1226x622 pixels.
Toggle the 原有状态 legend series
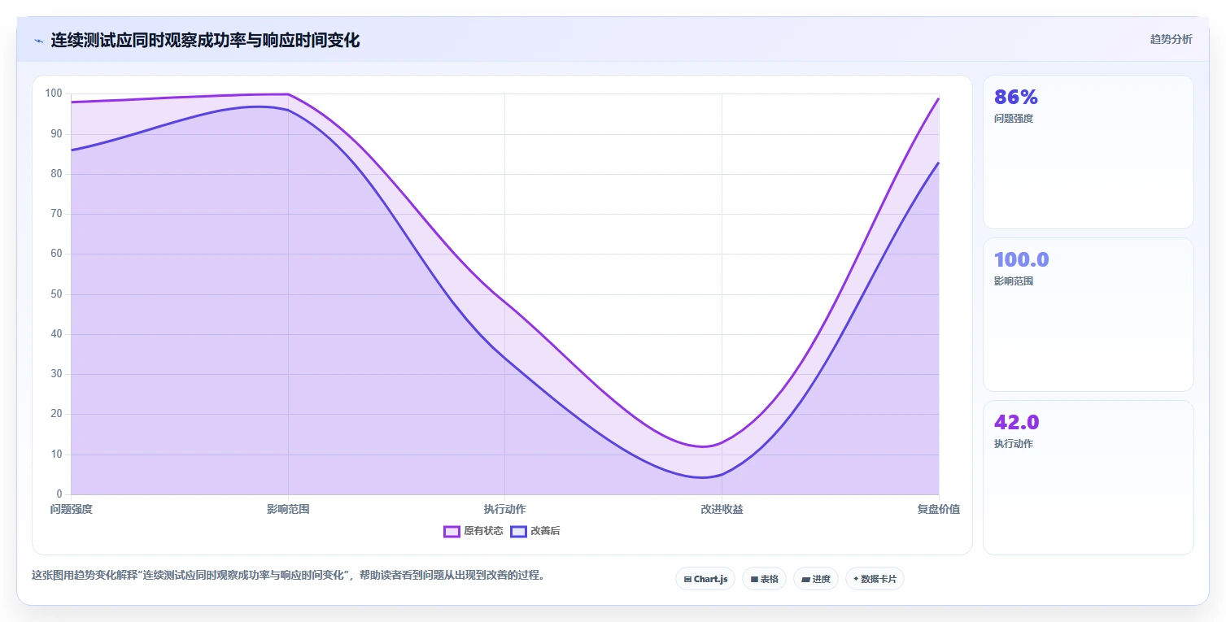click(473, 531)
